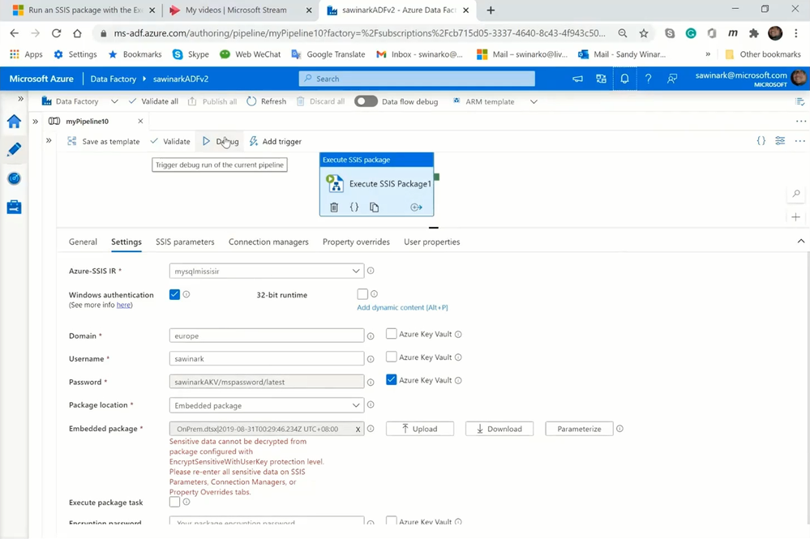The width and height of the screenshot is (810, 539).
Task: Switch to General tab
Action: (x=83, y=242)
